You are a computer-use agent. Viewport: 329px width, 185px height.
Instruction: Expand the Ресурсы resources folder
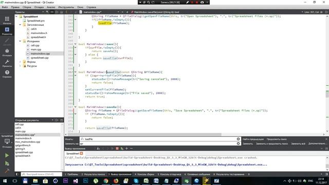point(20,66)
